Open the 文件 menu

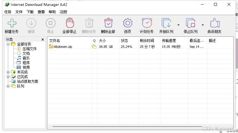(19, 12)
